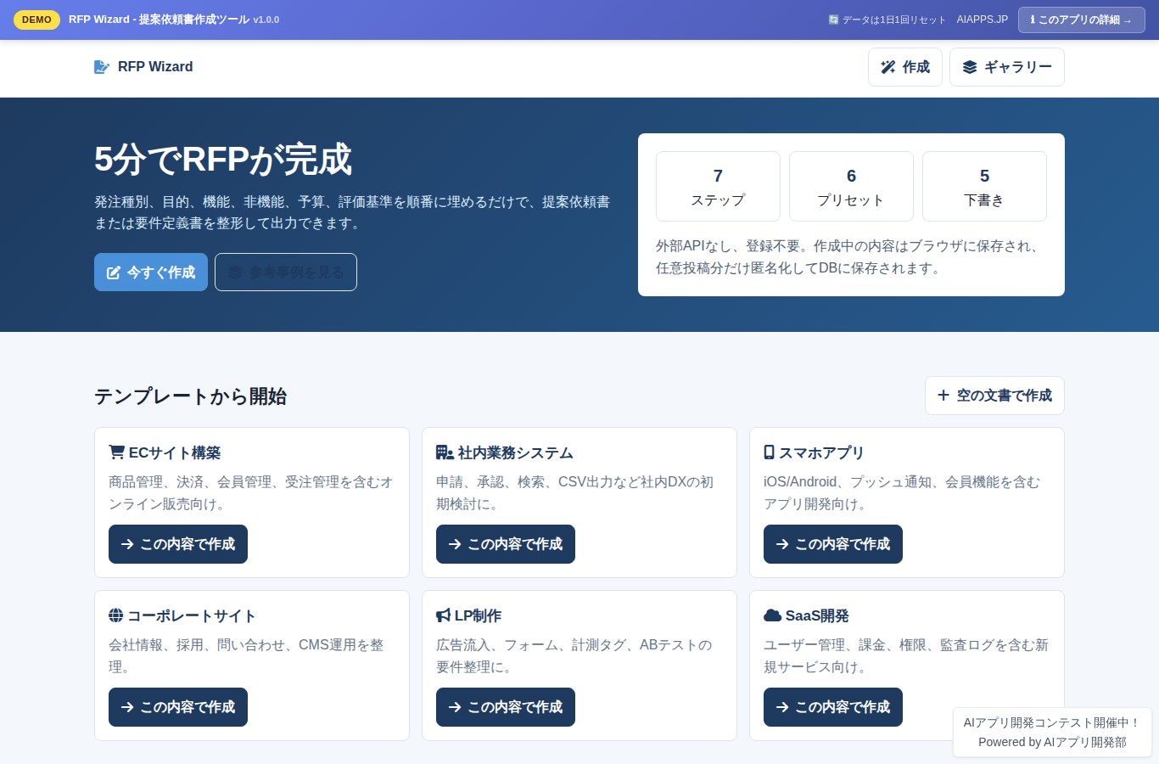Open このアプリの詳細 in the top banner
This screenshot has height=764, width=1159.
pyautogui.click(x=1082, y=20)
